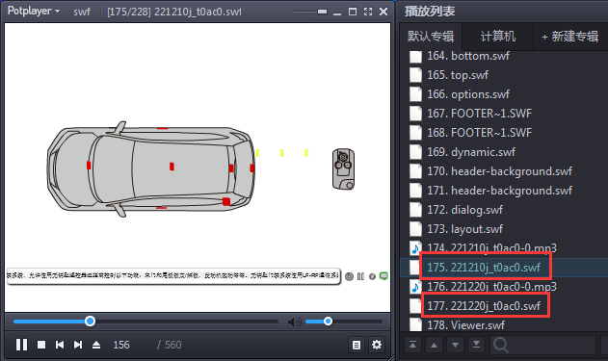Open the control panel gear icon
Image resolution: width=608 pixels, height=361 pixels.
pyautogui.click(x=377, y=345)
